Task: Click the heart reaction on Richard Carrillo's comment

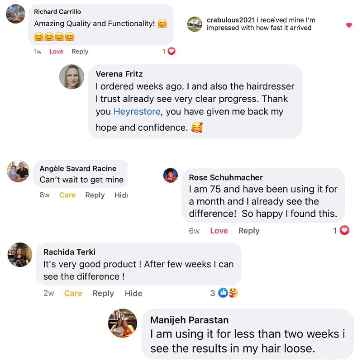Action: pyautogui.click(x=171, y=52)
